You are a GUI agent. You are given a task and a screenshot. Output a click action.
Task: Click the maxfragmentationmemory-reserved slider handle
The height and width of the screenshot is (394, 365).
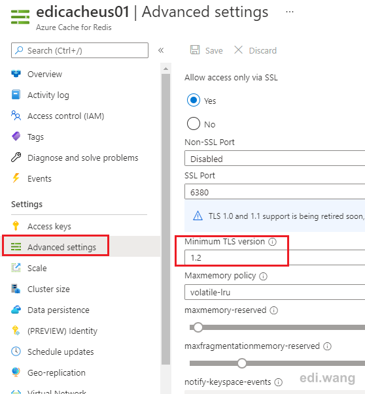242,363
